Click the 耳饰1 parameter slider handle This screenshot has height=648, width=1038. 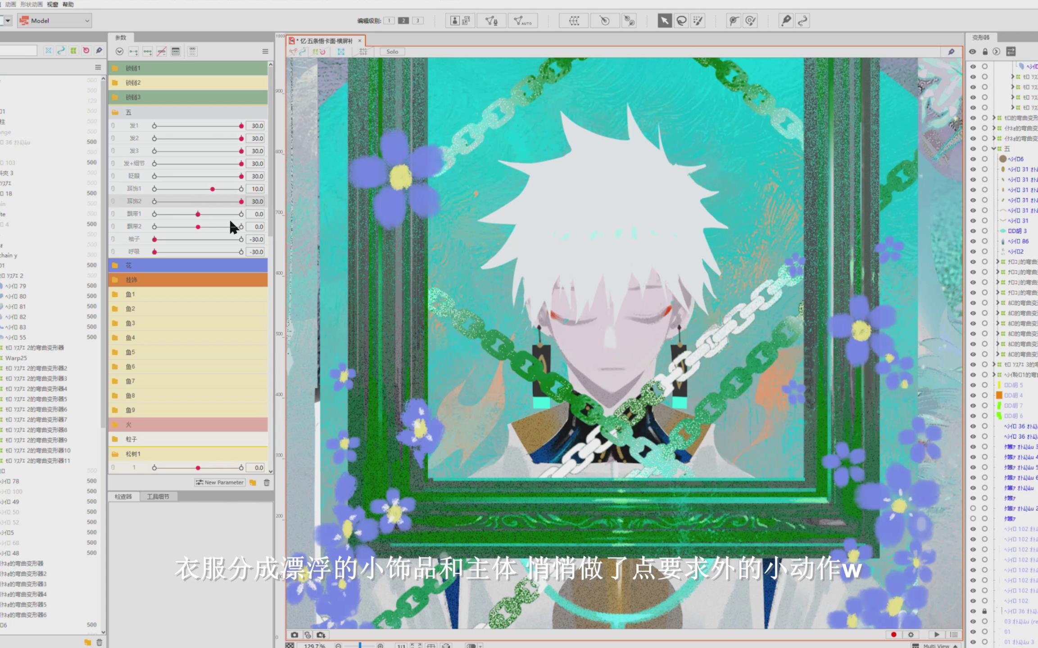click(213, 189)
